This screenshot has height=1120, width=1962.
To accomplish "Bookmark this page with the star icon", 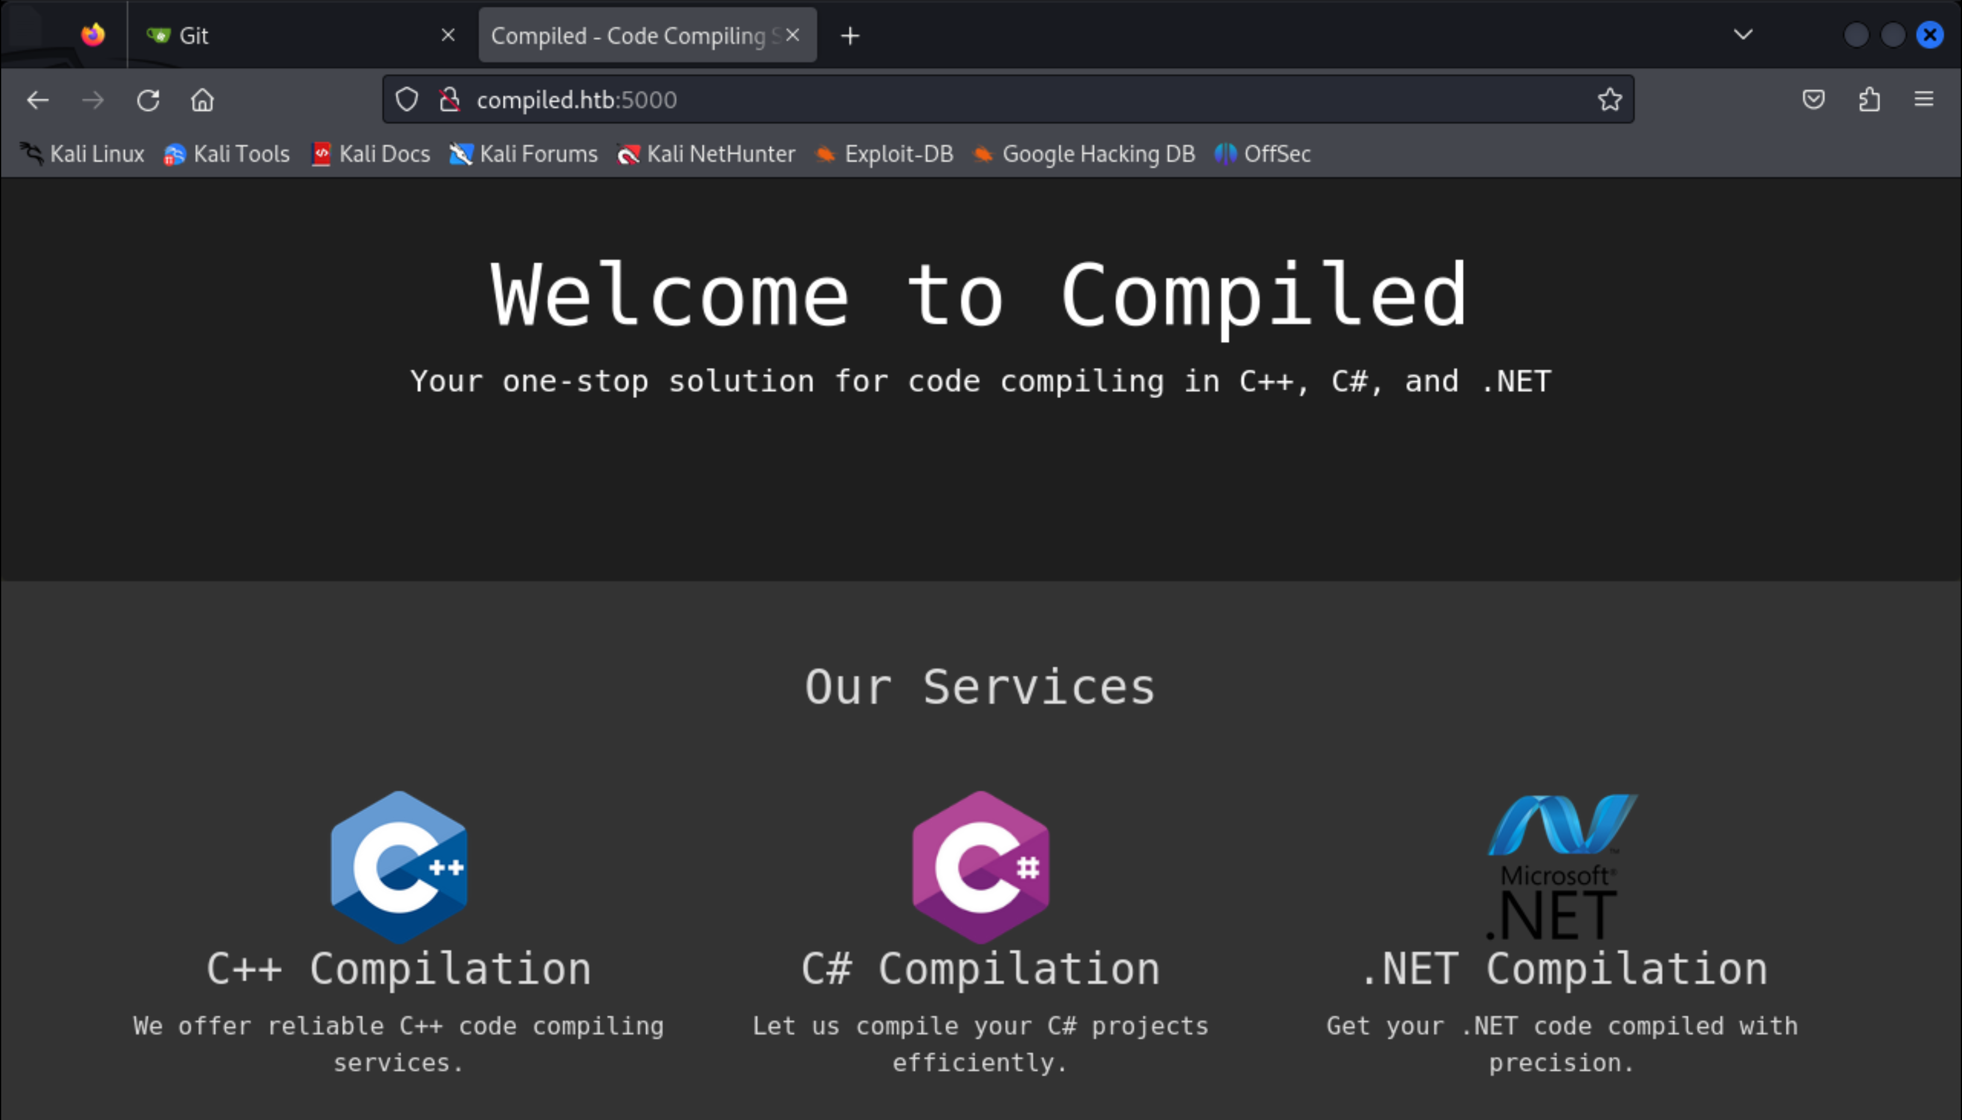I will [1610, 99].
